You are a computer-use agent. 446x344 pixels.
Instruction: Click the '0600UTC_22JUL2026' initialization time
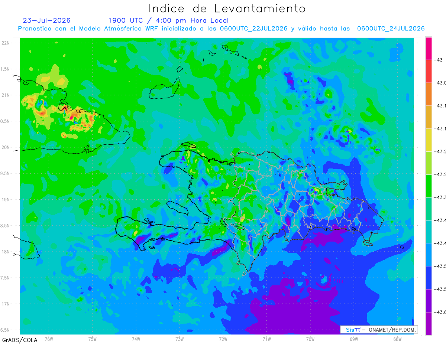[253, 29]
